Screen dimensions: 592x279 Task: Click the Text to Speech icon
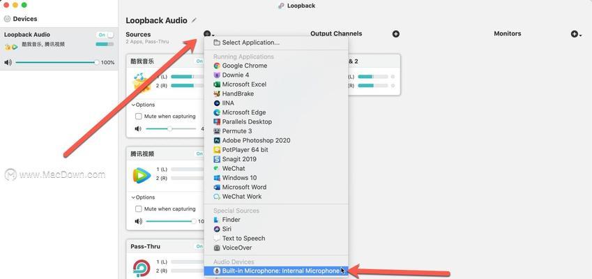pyautogui.click(x=217, y=239)
